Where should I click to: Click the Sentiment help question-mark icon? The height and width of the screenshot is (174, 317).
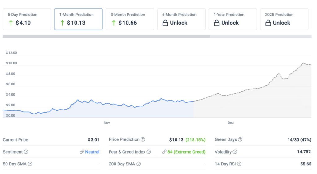[x=26, y=152]
